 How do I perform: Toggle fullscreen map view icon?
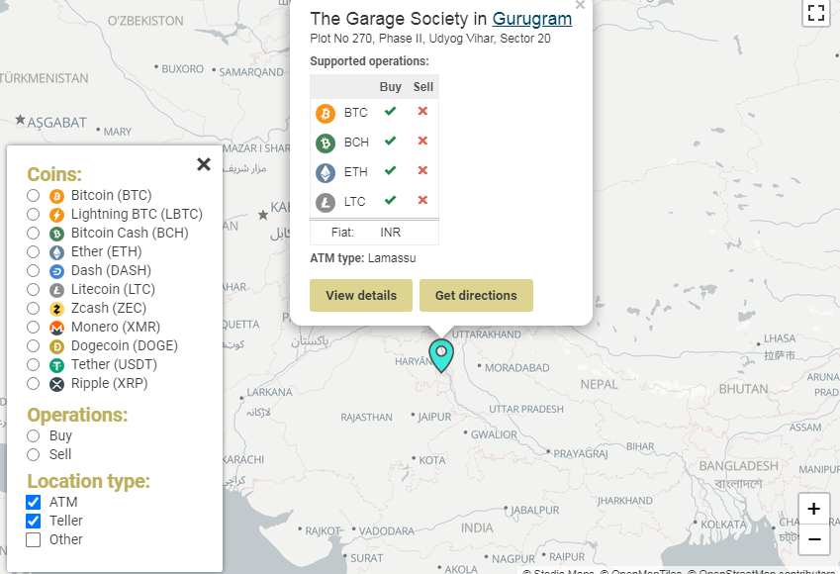815,12
